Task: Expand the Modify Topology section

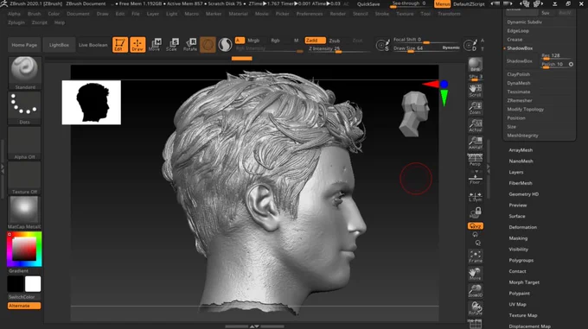Action: (526, 110)
